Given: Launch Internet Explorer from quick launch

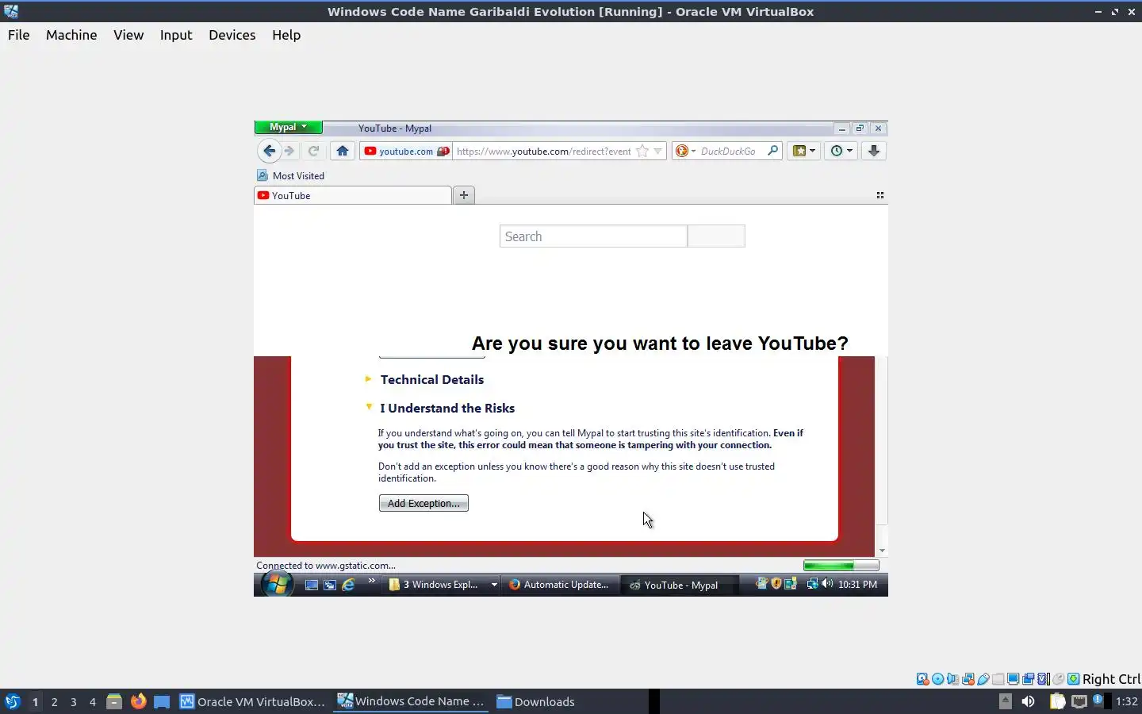Looking at the screenshot, I should tap(348, 585).
